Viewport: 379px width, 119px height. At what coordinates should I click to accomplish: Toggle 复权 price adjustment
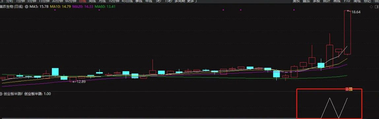(x=296, y=1)
